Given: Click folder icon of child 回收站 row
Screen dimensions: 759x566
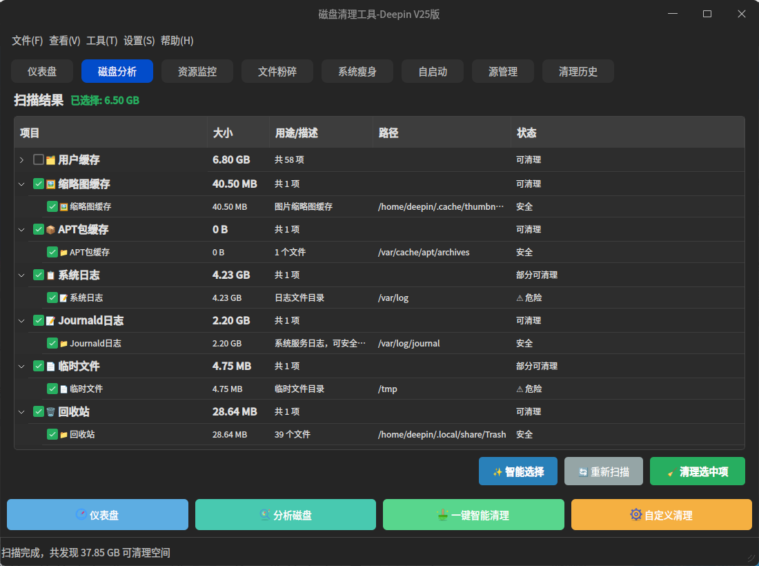Looking at the screenshot, I should tap(64, 434).
